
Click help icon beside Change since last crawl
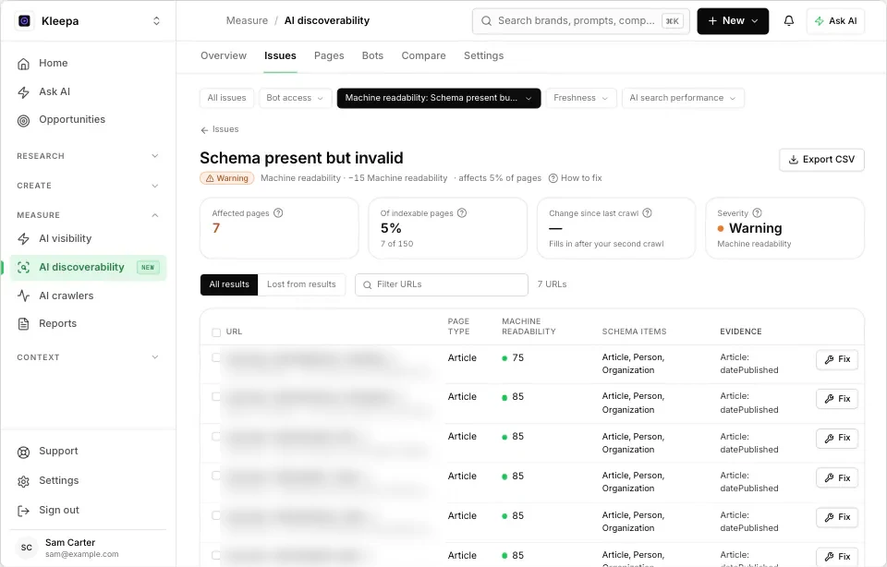point(647,213)
